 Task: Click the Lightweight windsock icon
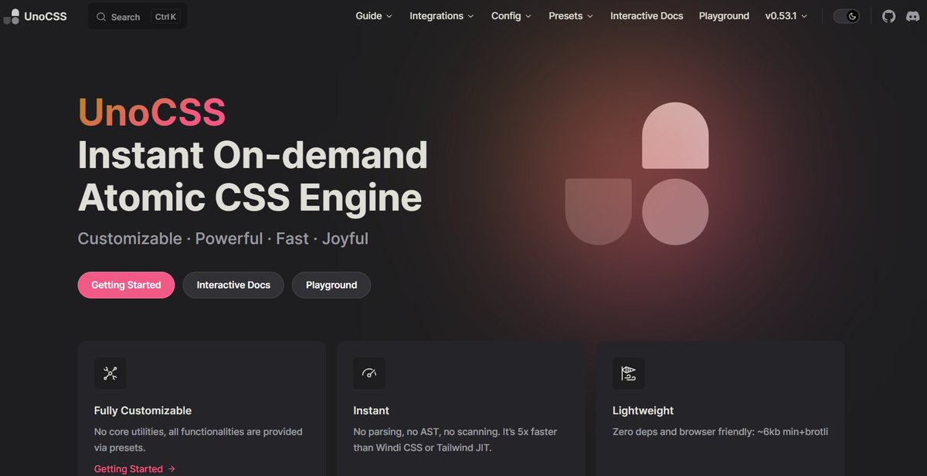point(628,373)
